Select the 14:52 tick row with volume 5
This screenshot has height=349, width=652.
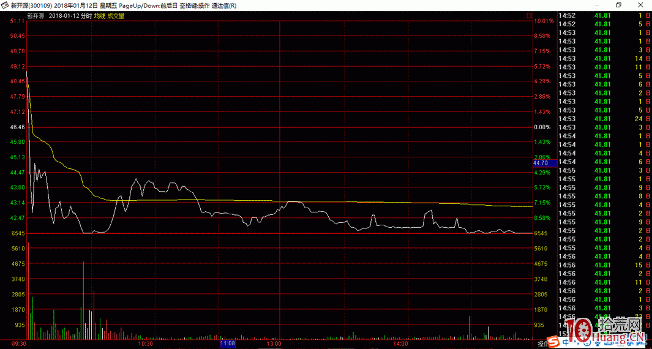605,24
